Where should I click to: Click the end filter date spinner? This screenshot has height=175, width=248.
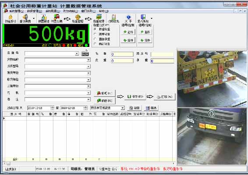tap(85, 108)
